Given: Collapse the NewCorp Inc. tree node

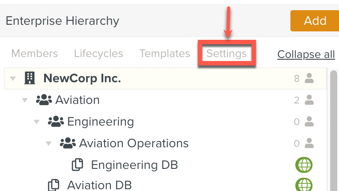Looking at the screenshot, I should pyautogui.click(x=13, y=79).
